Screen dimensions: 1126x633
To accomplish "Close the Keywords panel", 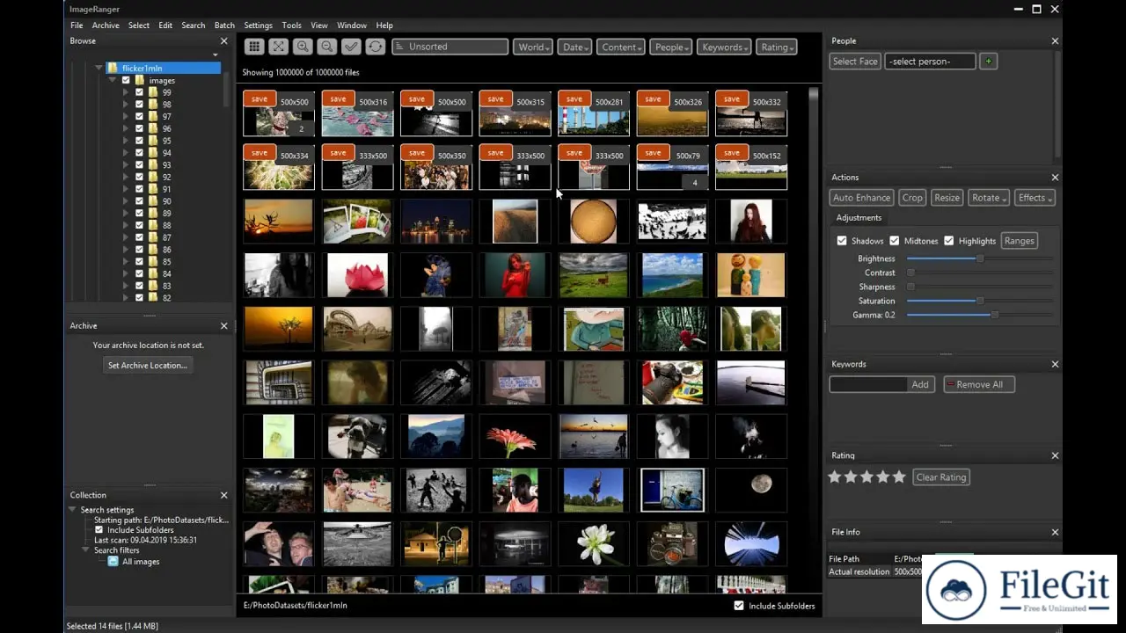I will [1056, 364].
